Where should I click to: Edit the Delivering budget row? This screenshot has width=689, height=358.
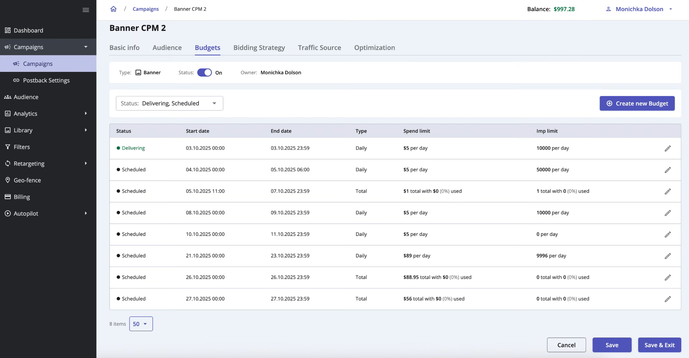coord(667,148)
